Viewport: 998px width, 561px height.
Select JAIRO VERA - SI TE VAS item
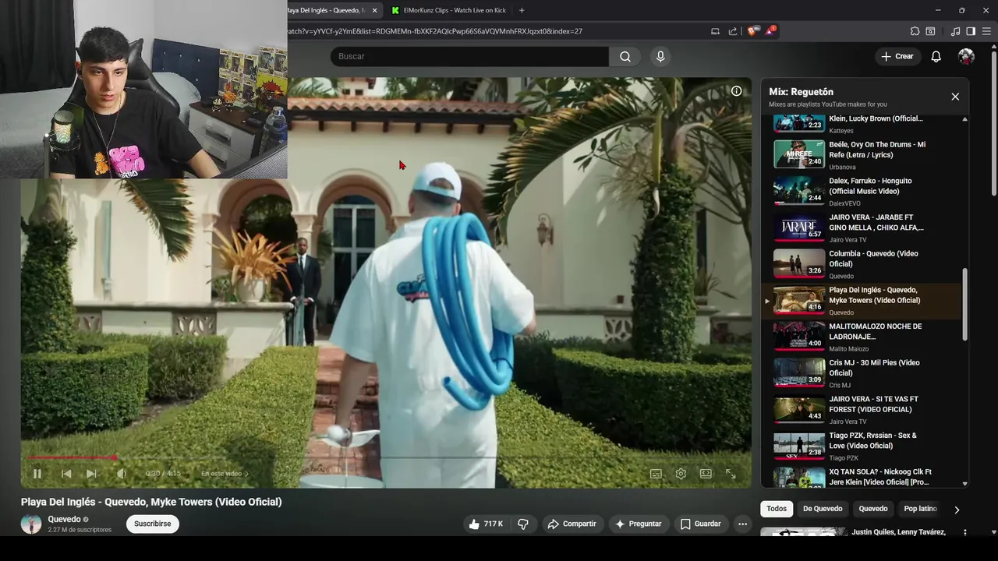click(862, 409)
